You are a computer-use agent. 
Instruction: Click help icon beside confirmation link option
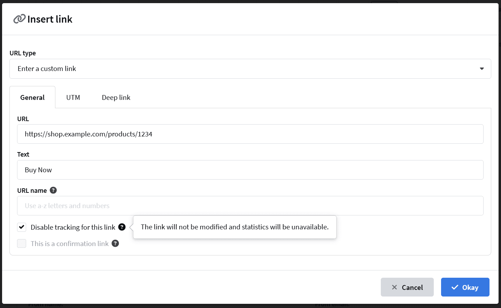(115, 243)
